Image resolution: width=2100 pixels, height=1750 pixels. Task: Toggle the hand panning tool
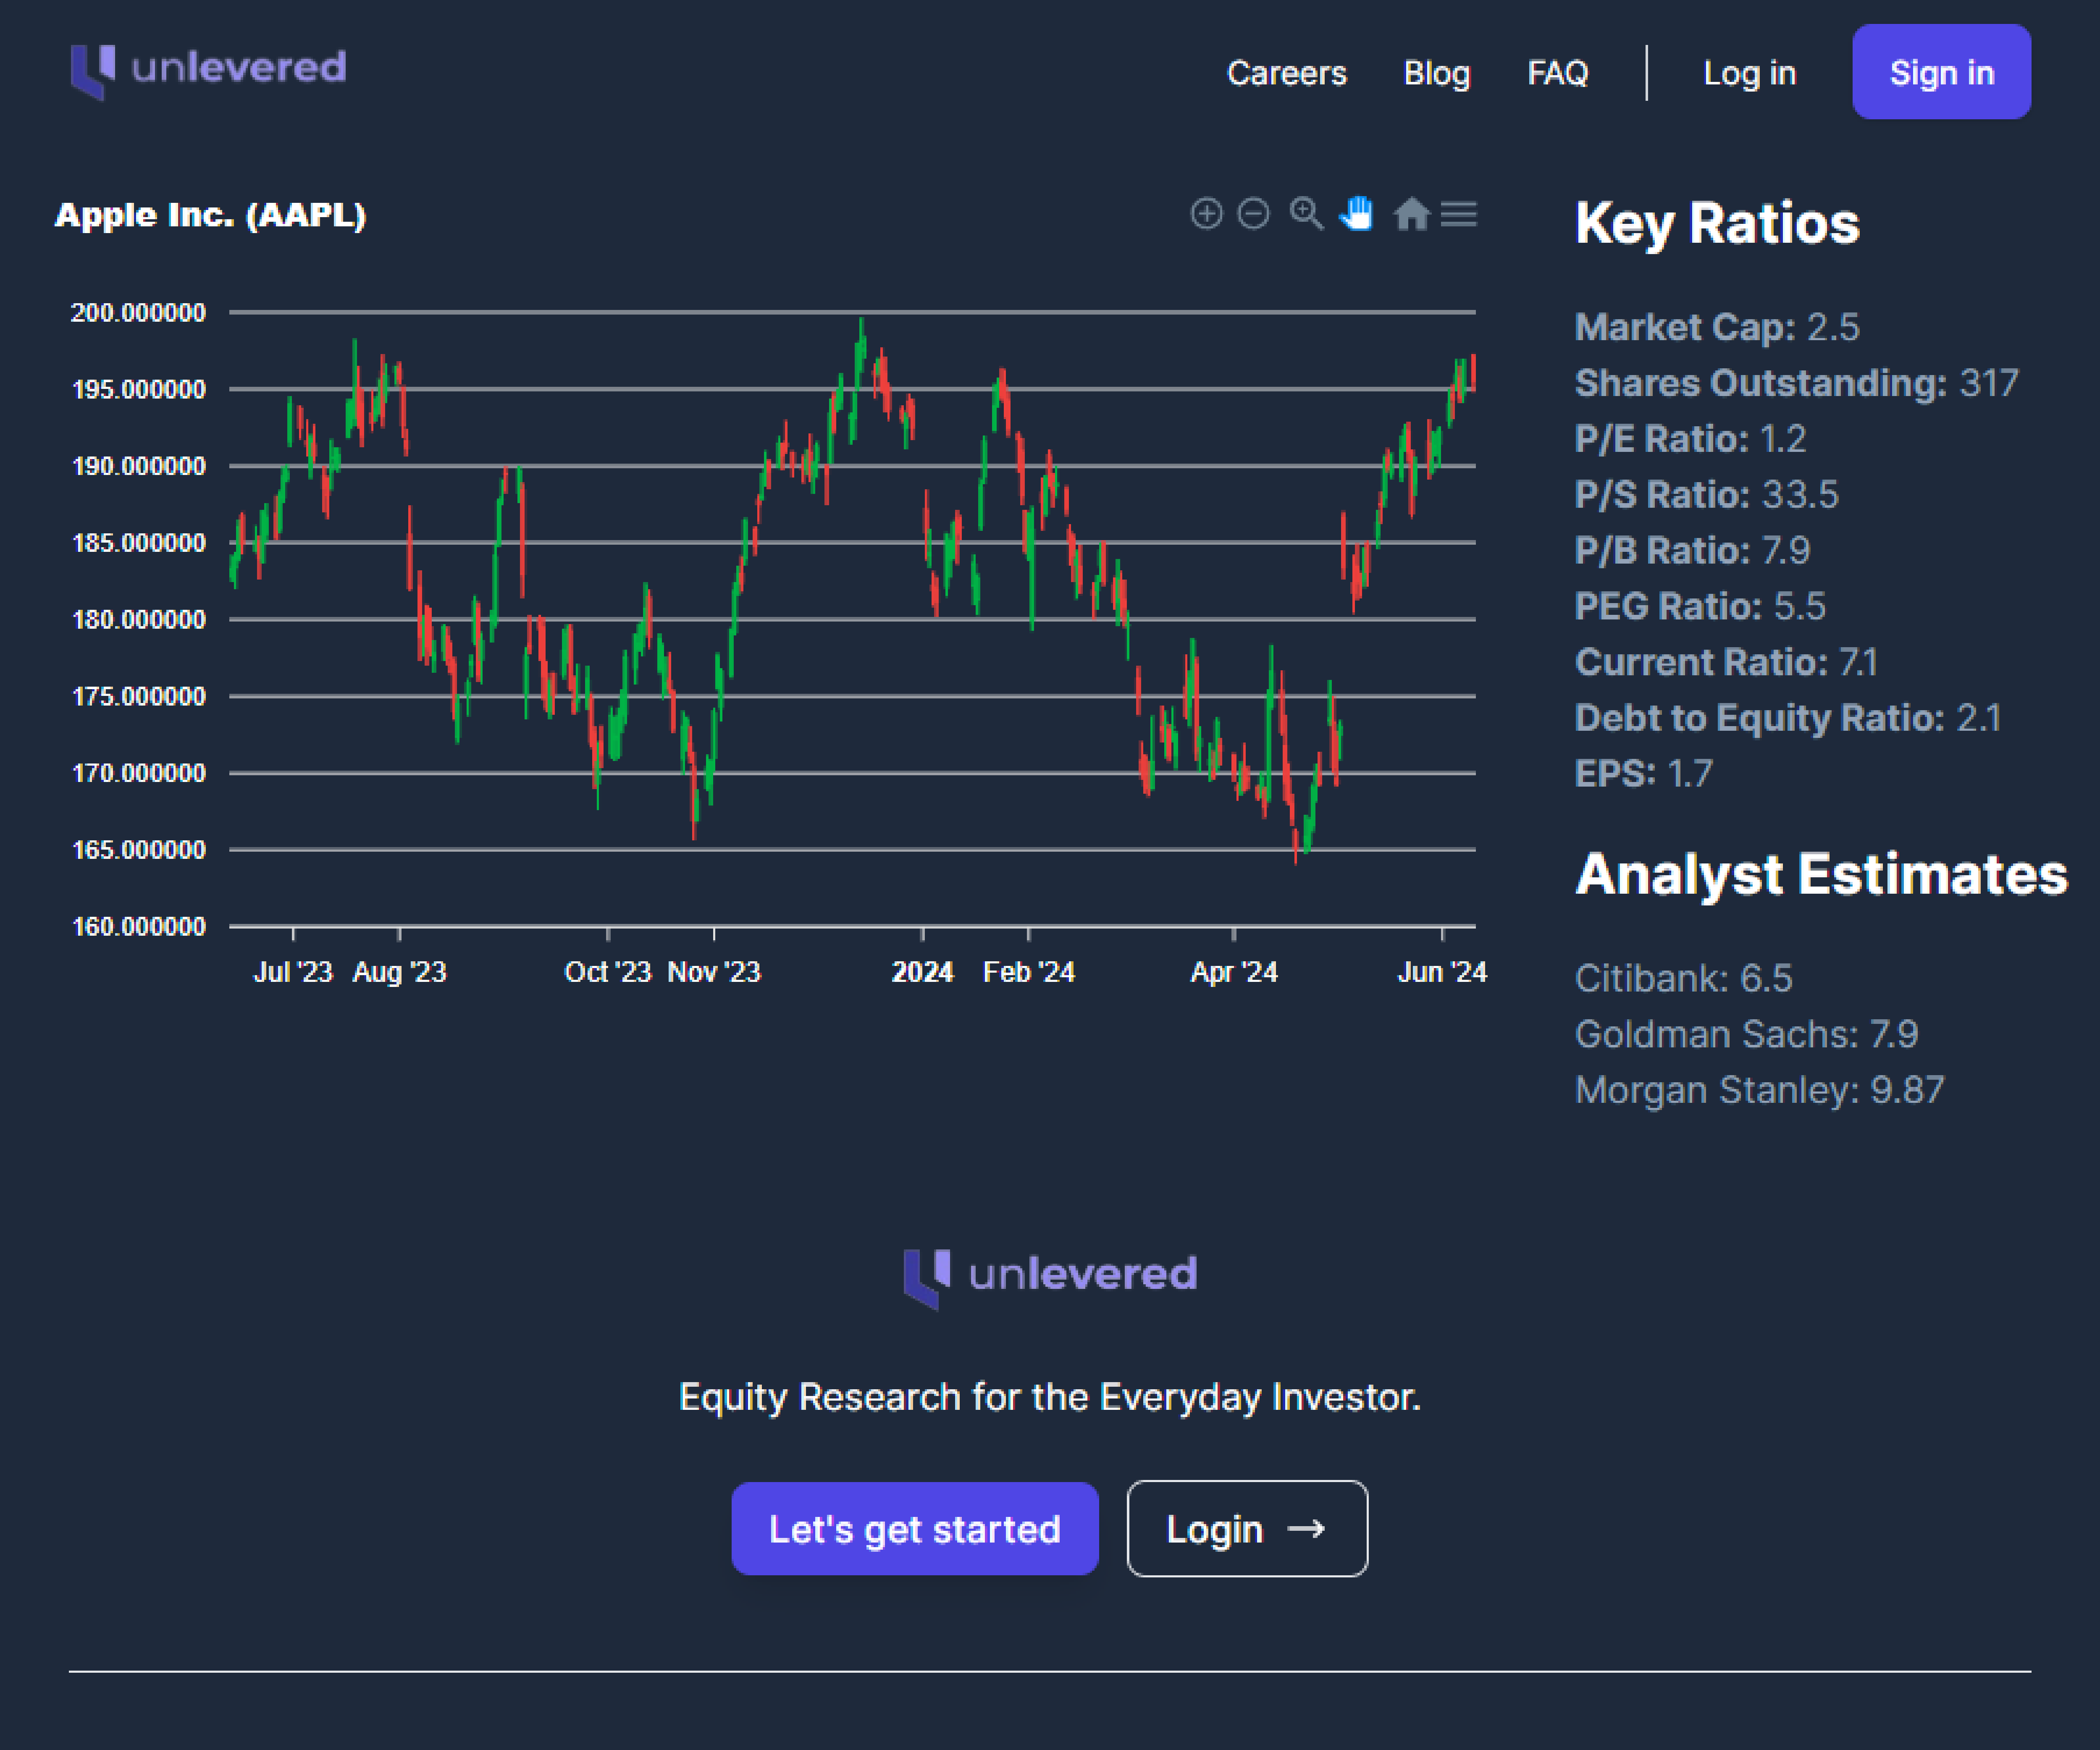(1357, 213)
